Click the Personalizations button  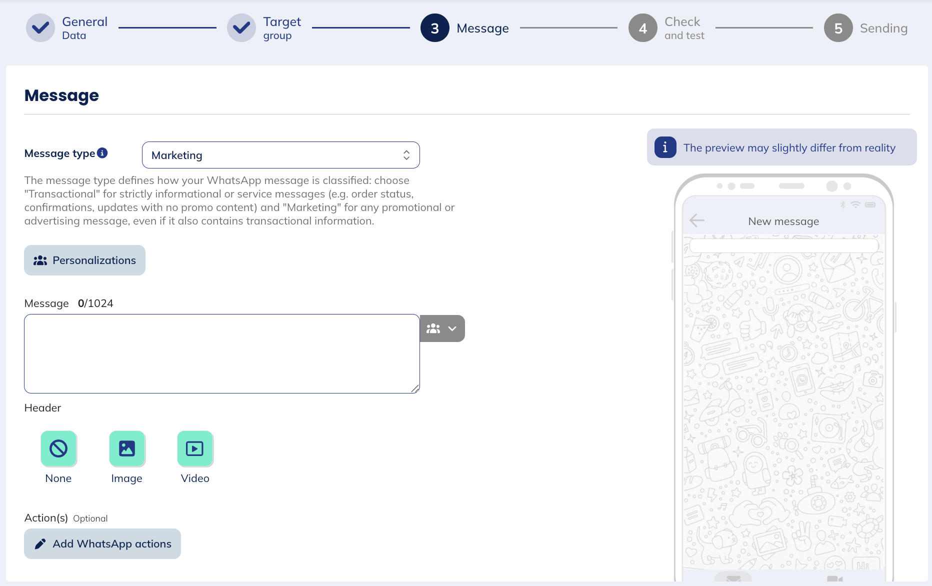pyautogui.click(x=84, y=260)
